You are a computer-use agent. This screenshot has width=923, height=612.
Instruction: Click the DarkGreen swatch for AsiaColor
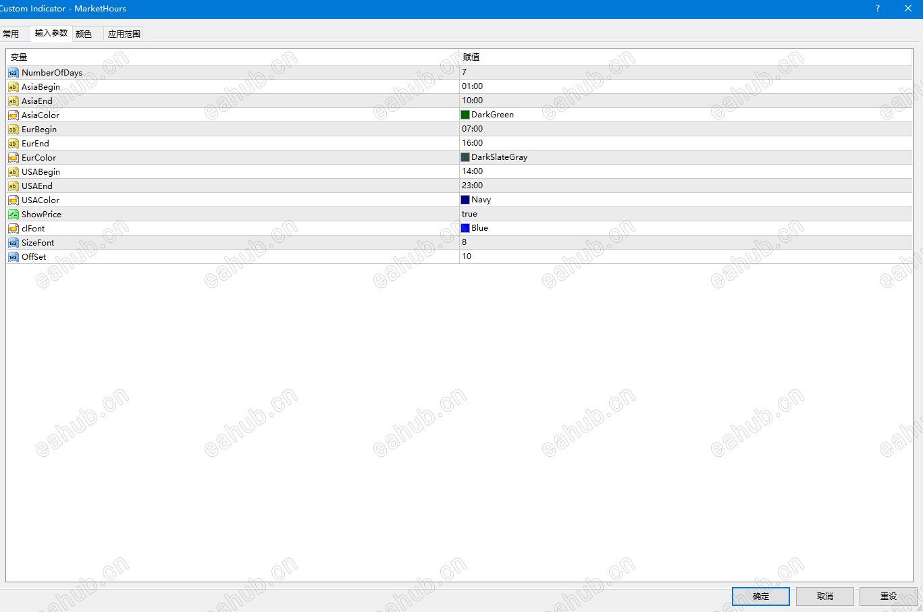pyautogui.click(x=464, y=114)
